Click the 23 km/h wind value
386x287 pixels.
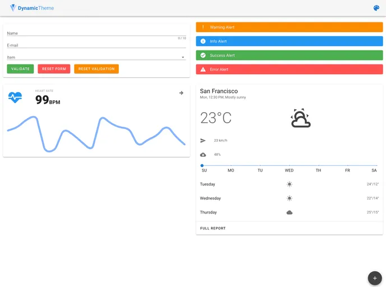(x=220, y=141)
